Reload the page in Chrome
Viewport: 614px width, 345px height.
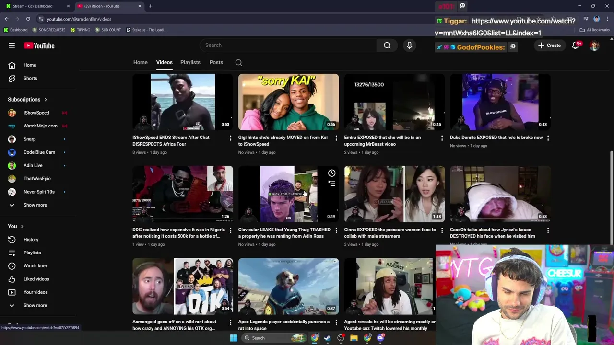[x=28, y=19]
